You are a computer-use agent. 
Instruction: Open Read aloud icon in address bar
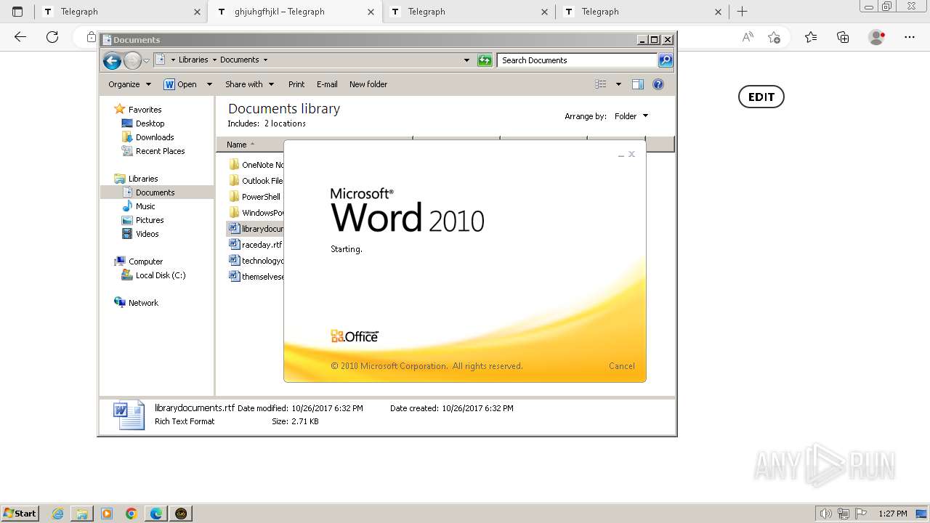(748, 37)
